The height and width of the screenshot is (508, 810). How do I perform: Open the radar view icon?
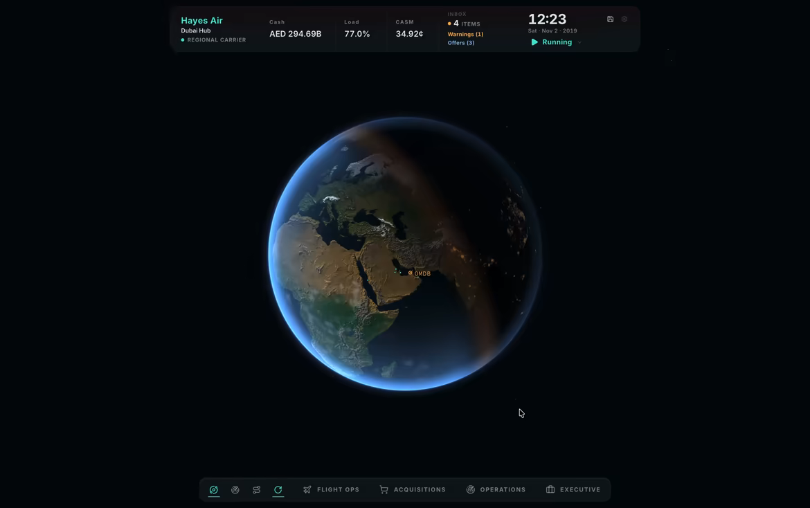point(235,489)
